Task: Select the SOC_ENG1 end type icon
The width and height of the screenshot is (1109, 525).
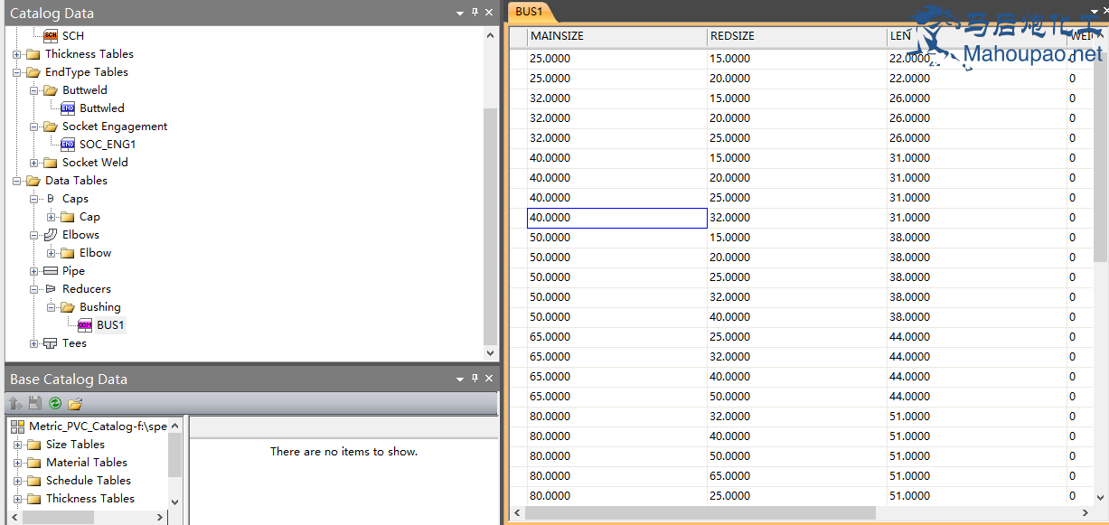Action: (68, 145)
